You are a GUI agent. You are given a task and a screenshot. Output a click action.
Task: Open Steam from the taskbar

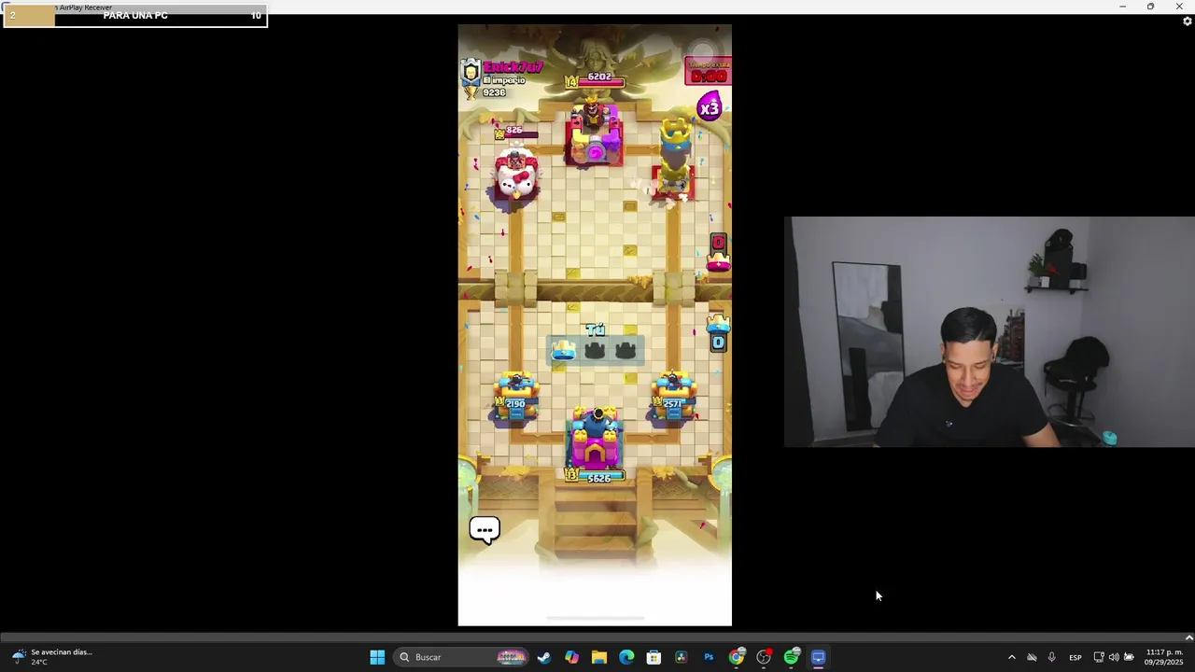544,657
